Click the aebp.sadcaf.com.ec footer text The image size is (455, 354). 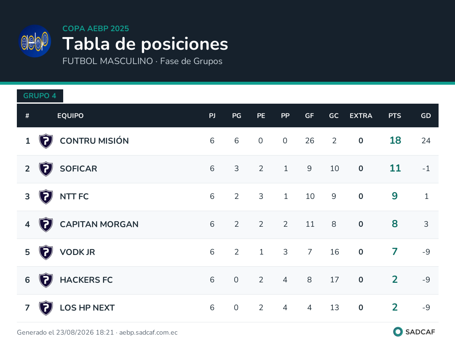click(x=148, y=333)
